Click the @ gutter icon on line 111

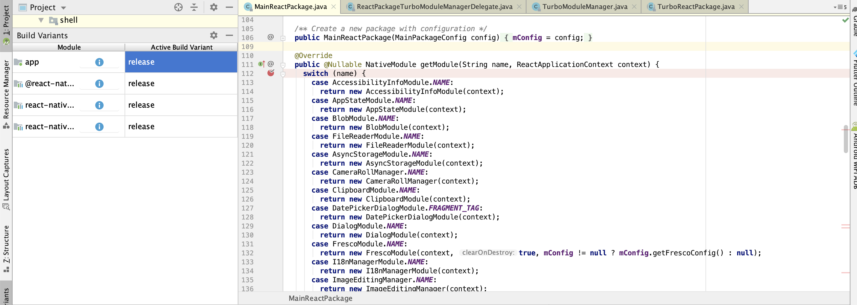coord(271,64)
